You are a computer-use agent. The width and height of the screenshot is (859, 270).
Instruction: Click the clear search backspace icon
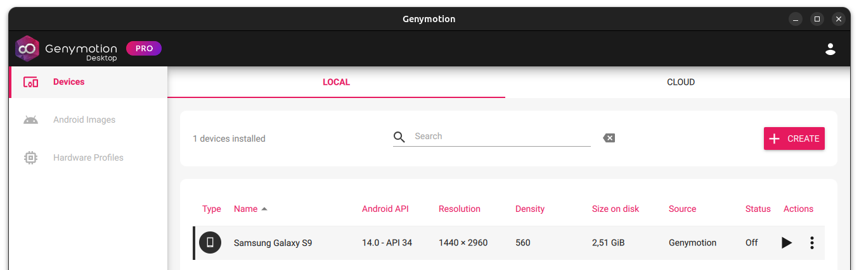pyautogui.click(x=609, y=138)
